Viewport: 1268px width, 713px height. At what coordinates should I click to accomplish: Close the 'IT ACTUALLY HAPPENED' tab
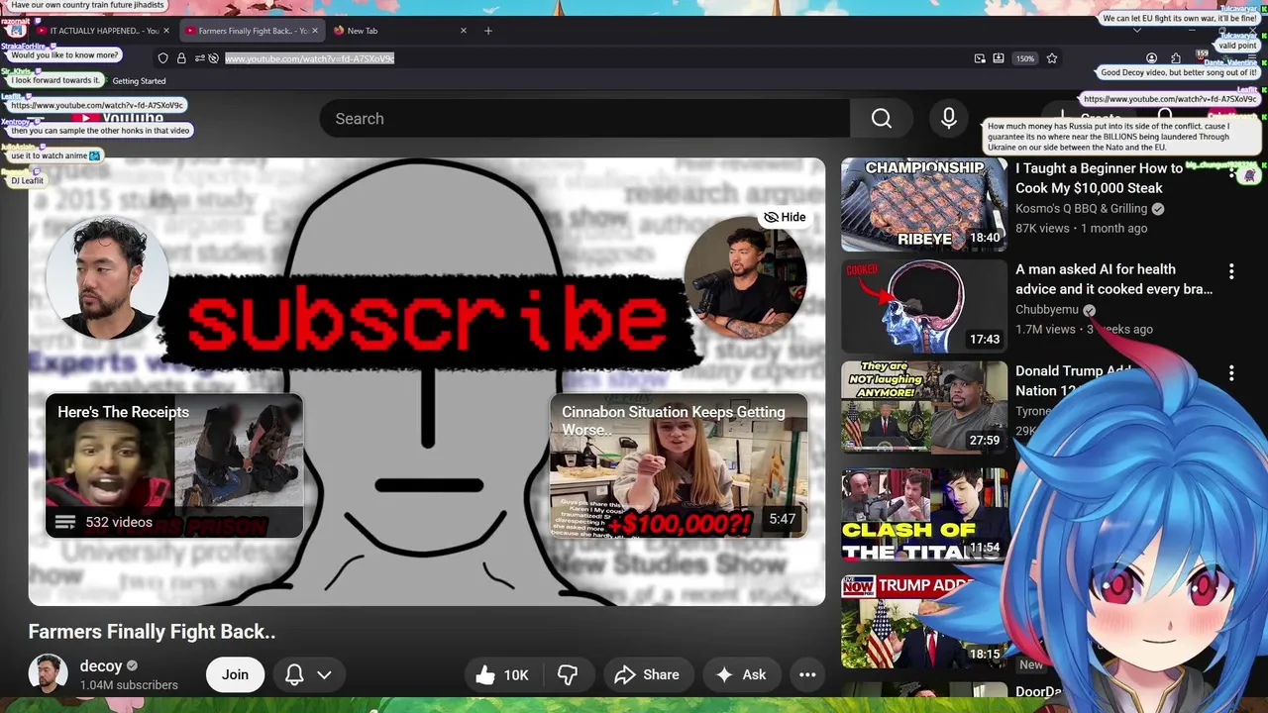[x=166, y=31]
